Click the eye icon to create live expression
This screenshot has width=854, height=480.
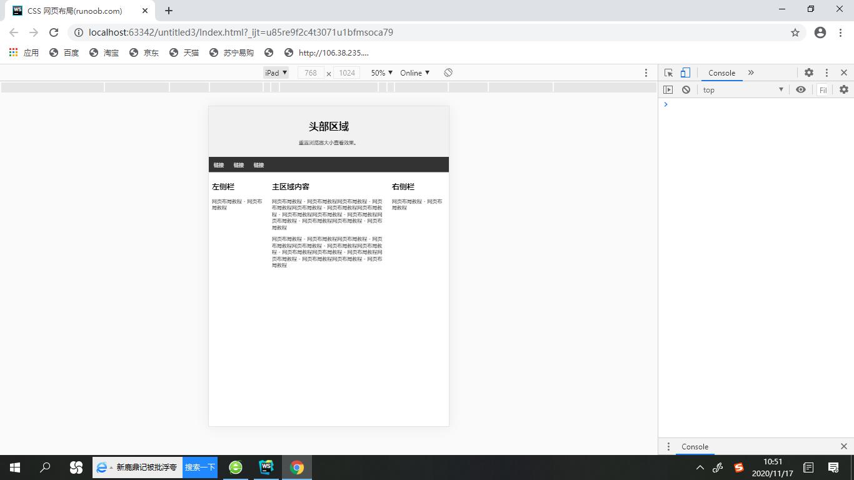point(801,89)
